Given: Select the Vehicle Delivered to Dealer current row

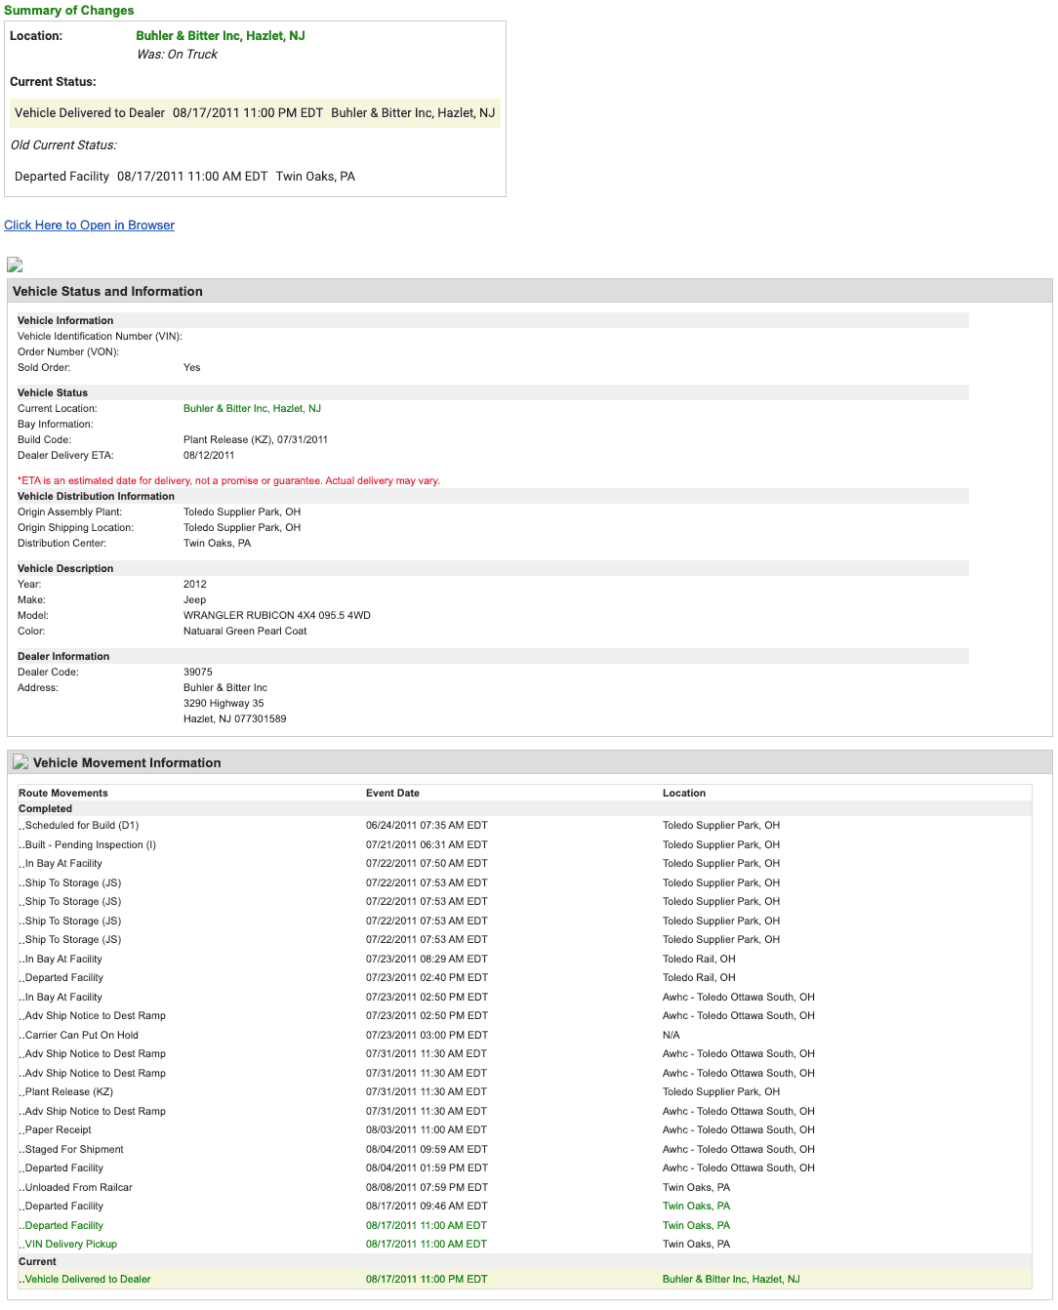Looking at the screenshot, I should coord(525,1279).
